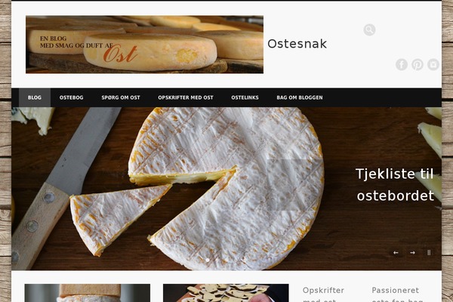Open Spørg om ost page

click(x=121, y=97)
